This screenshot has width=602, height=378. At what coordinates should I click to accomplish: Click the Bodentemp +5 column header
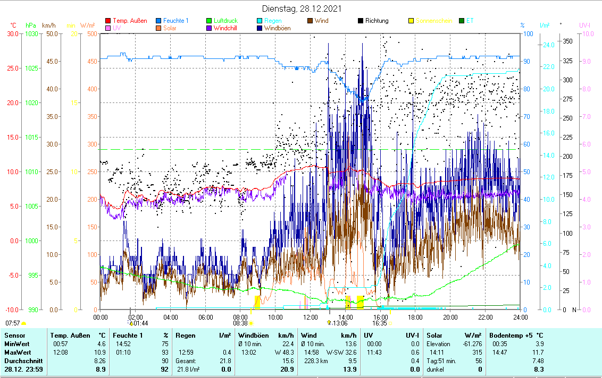click(509, 336)
